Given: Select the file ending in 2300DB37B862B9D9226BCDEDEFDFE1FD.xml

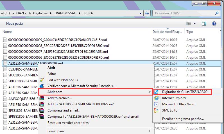Looking at the screenshot, I should (x=58, y=57).
